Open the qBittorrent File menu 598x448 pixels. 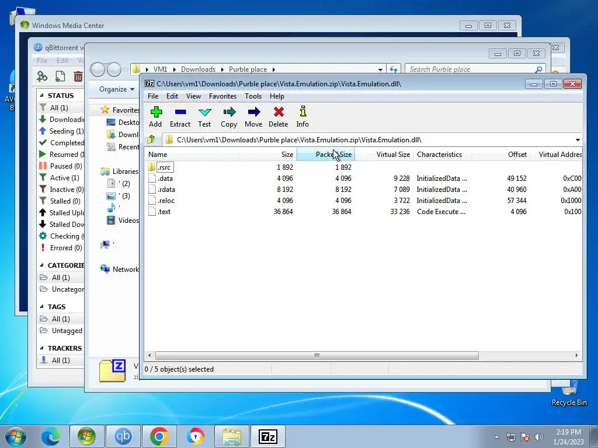[x=42, y=60]
